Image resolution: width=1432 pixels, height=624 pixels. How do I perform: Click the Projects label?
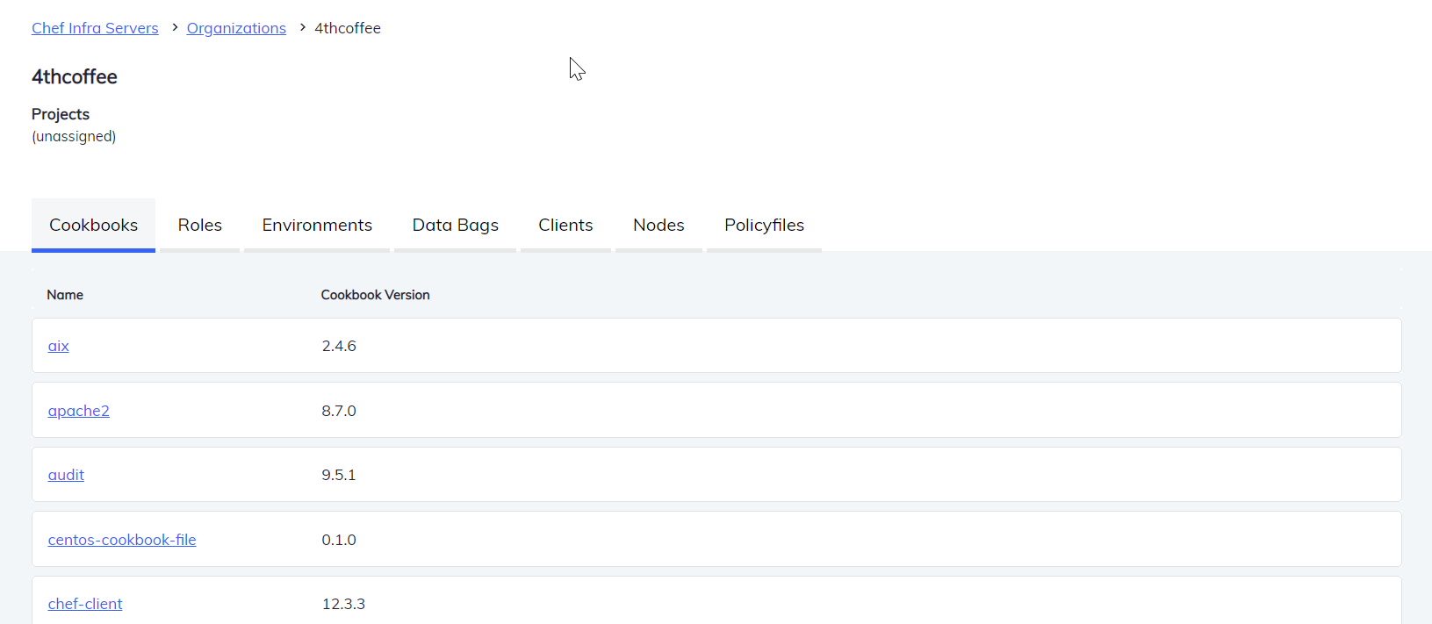coord(61,114)
